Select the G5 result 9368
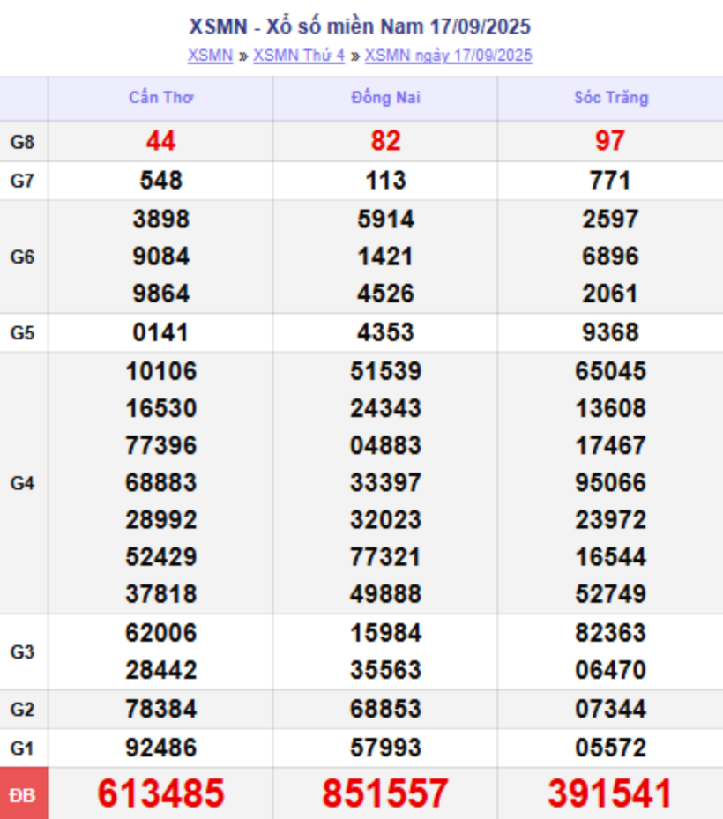Image resolution: width=723 pixels, height=819 pixels. coord(610,333)
